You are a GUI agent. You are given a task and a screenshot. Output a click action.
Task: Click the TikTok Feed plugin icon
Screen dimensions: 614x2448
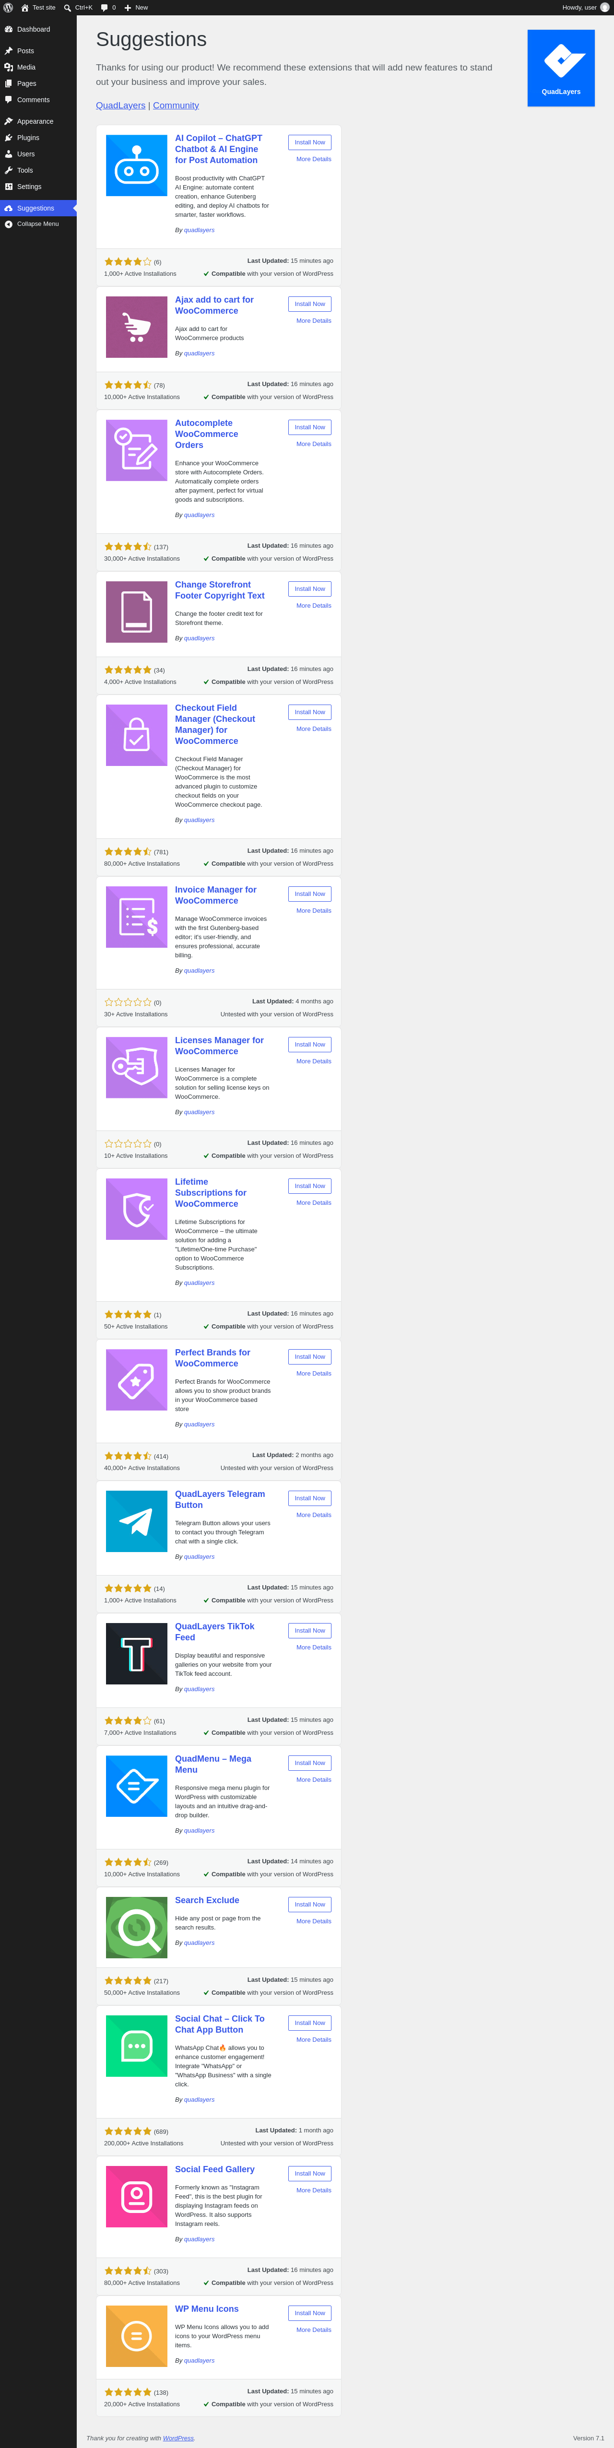(x=136, y=1654)
